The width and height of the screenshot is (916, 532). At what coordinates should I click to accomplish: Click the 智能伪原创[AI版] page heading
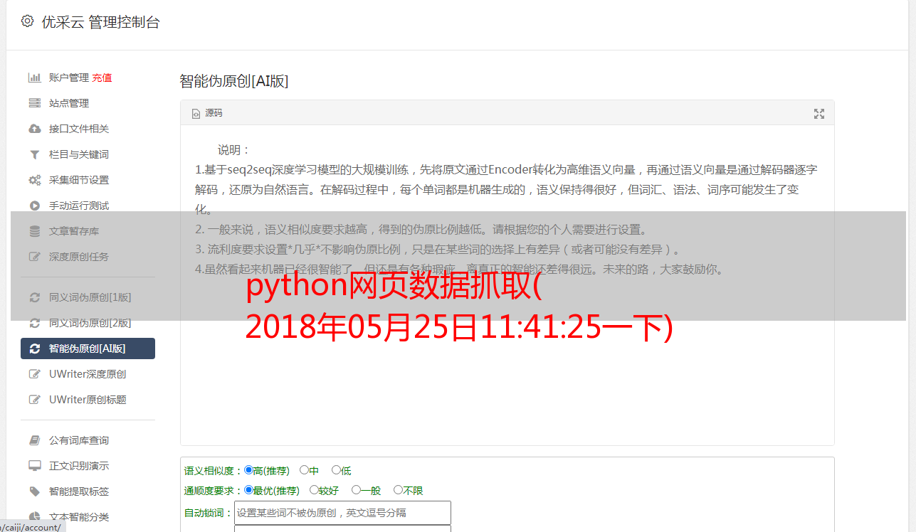[234, 81]
